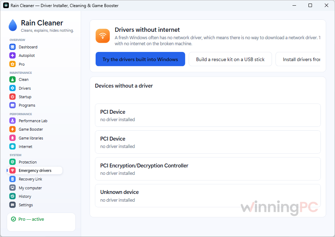Click the title bar app icon
The image size is (335, 237).
(6, 5)
